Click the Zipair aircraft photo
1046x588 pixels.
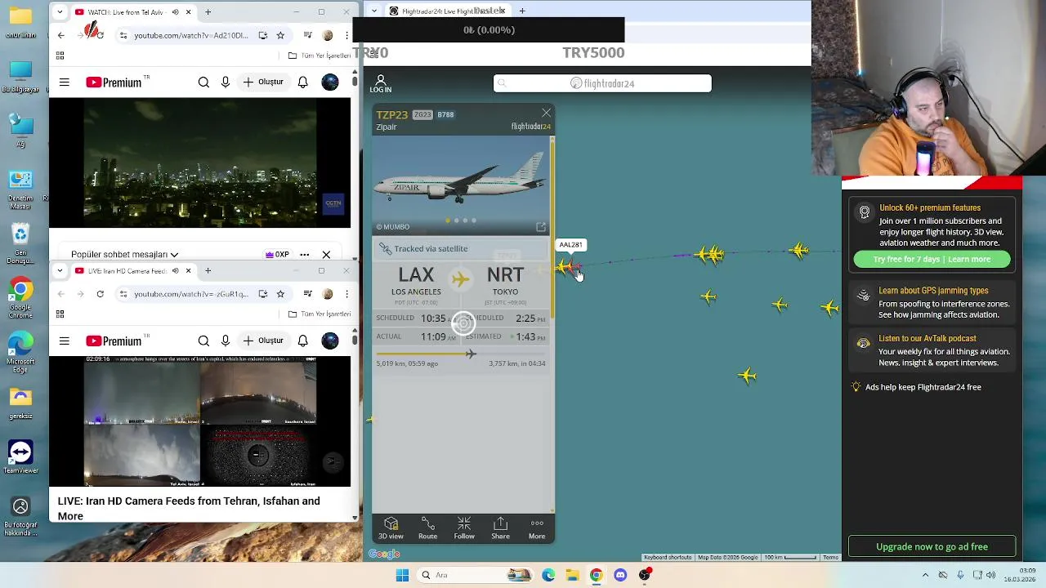[x=462, y=184]
